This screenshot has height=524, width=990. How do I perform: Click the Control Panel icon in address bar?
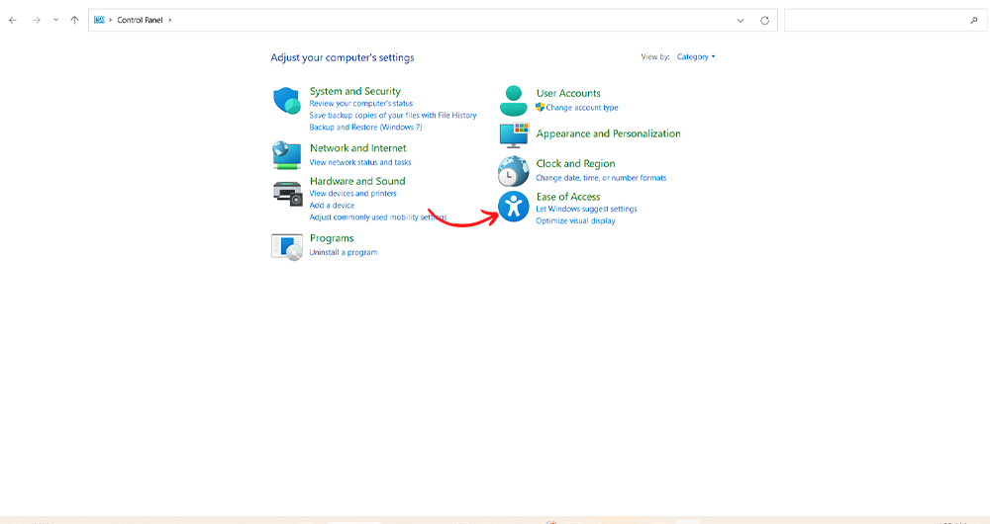pos(99,20)
